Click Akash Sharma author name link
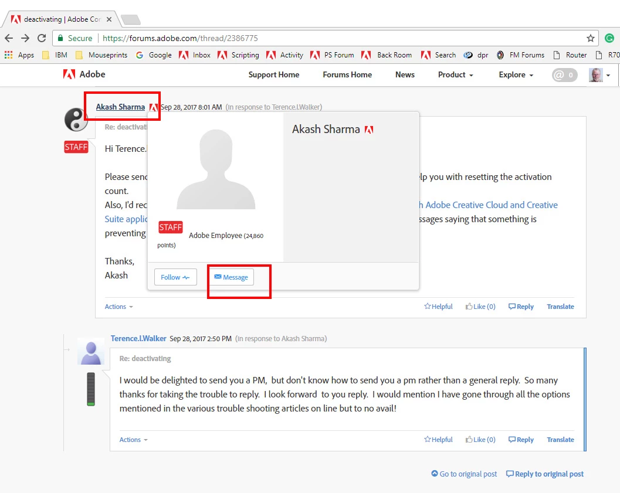Viewport: 620px width, 493px height. point(120,107)
